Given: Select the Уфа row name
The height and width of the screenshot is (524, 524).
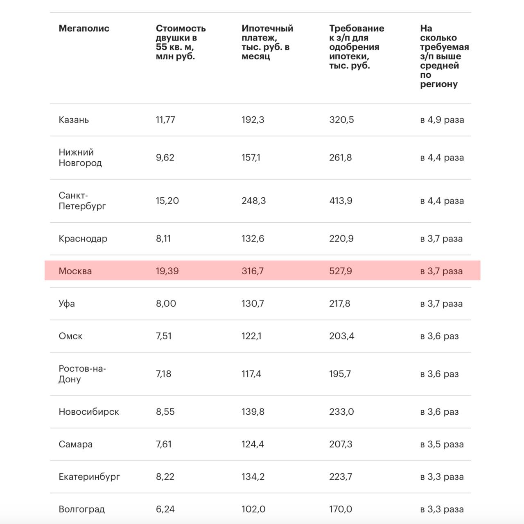Looking at the screenshot, I should click(67, 303).
